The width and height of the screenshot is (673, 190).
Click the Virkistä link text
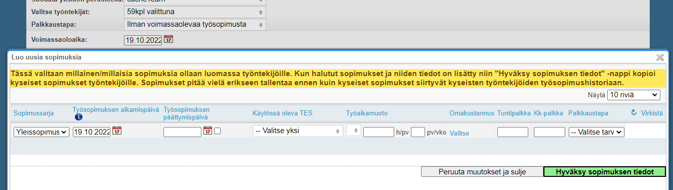coord(652,113)
